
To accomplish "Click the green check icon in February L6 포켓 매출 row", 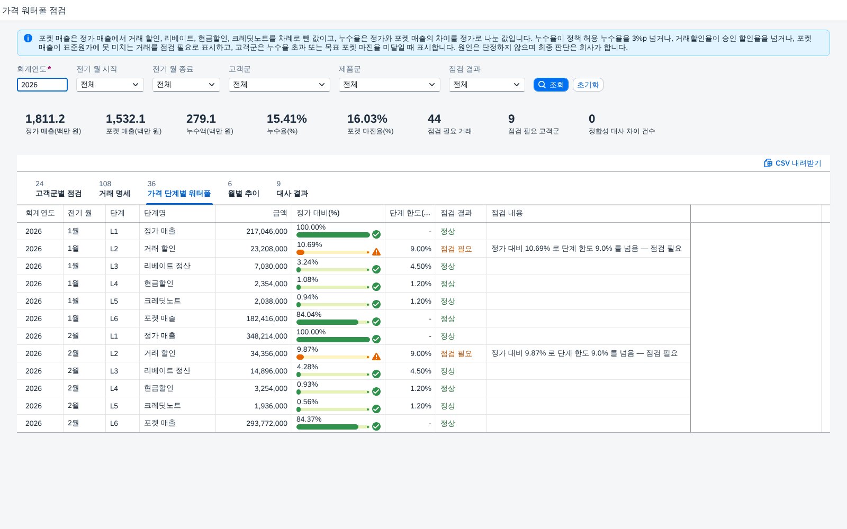I will [x=376, y=426].
